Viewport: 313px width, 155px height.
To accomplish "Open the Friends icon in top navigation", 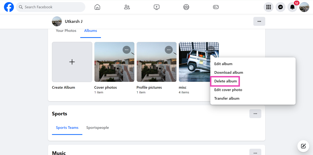I will click(127, 7).
